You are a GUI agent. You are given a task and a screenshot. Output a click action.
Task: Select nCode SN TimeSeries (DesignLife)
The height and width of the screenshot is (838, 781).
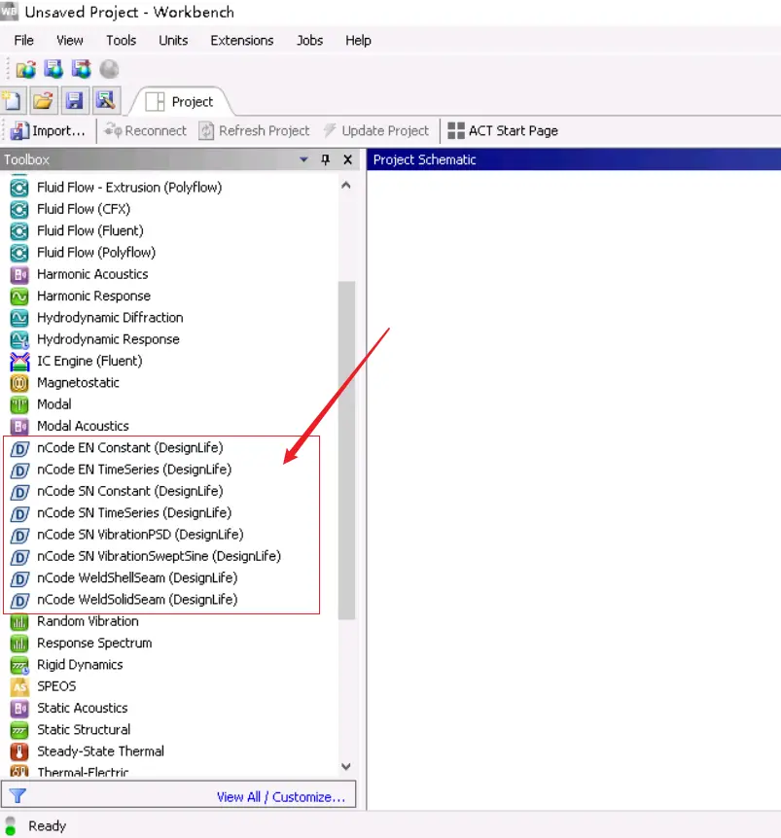[x=134, y=513]
